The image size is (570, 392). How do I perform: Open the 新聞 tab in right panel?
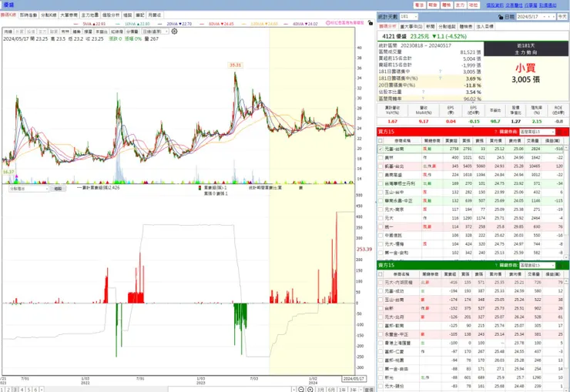(x=431, y=26)
